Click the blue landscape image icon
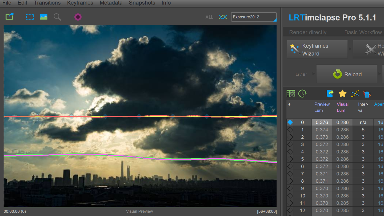This screenshot has width=384, height=216. (x=44, y=17)
